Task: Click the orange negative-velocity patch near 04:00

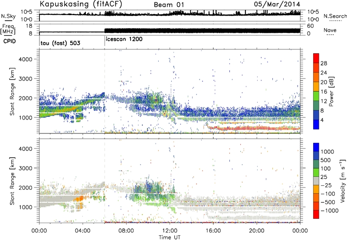Action: pyautogui.click(x=79, y=198)
